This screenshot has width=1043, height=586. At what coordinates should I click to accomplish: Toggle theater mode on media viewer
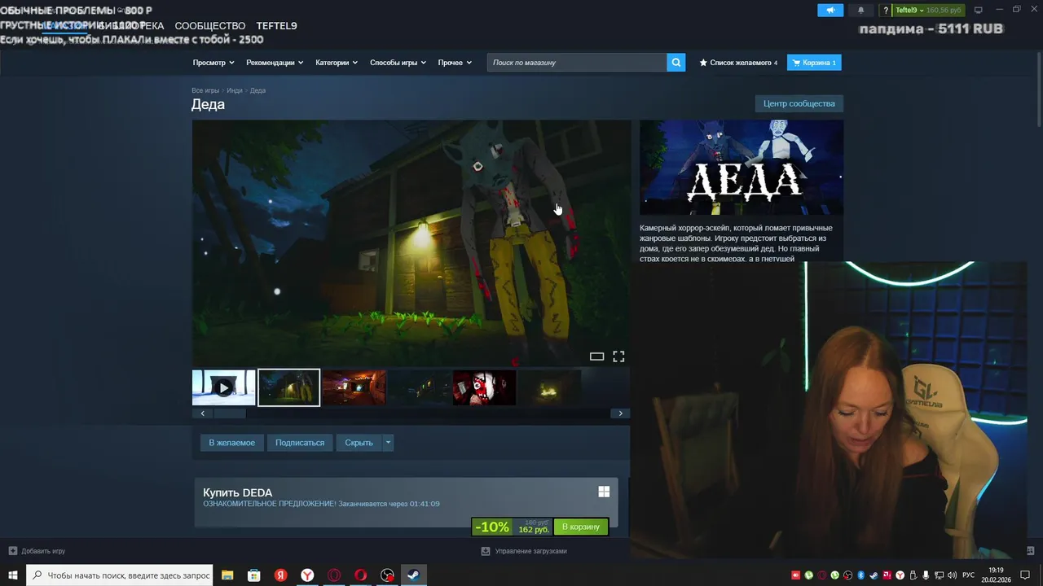click(596, 356)
